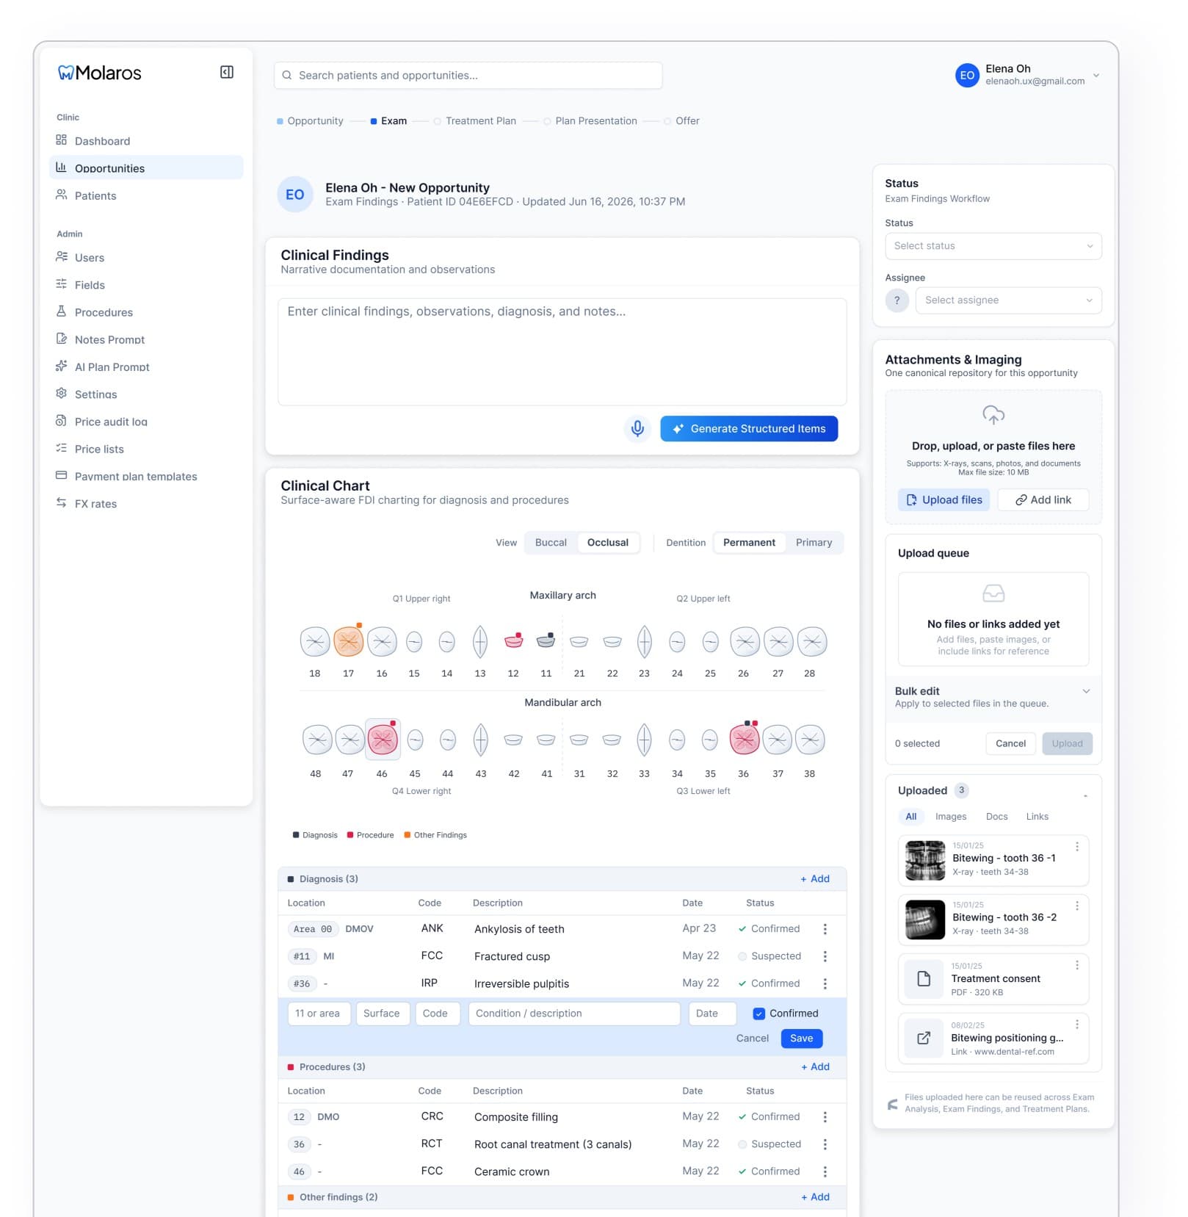This screenshot has width=1188, height=1217.
Task: Expand the Bulk edit section
Action: pyautogui.click(x=1085, y=691)
